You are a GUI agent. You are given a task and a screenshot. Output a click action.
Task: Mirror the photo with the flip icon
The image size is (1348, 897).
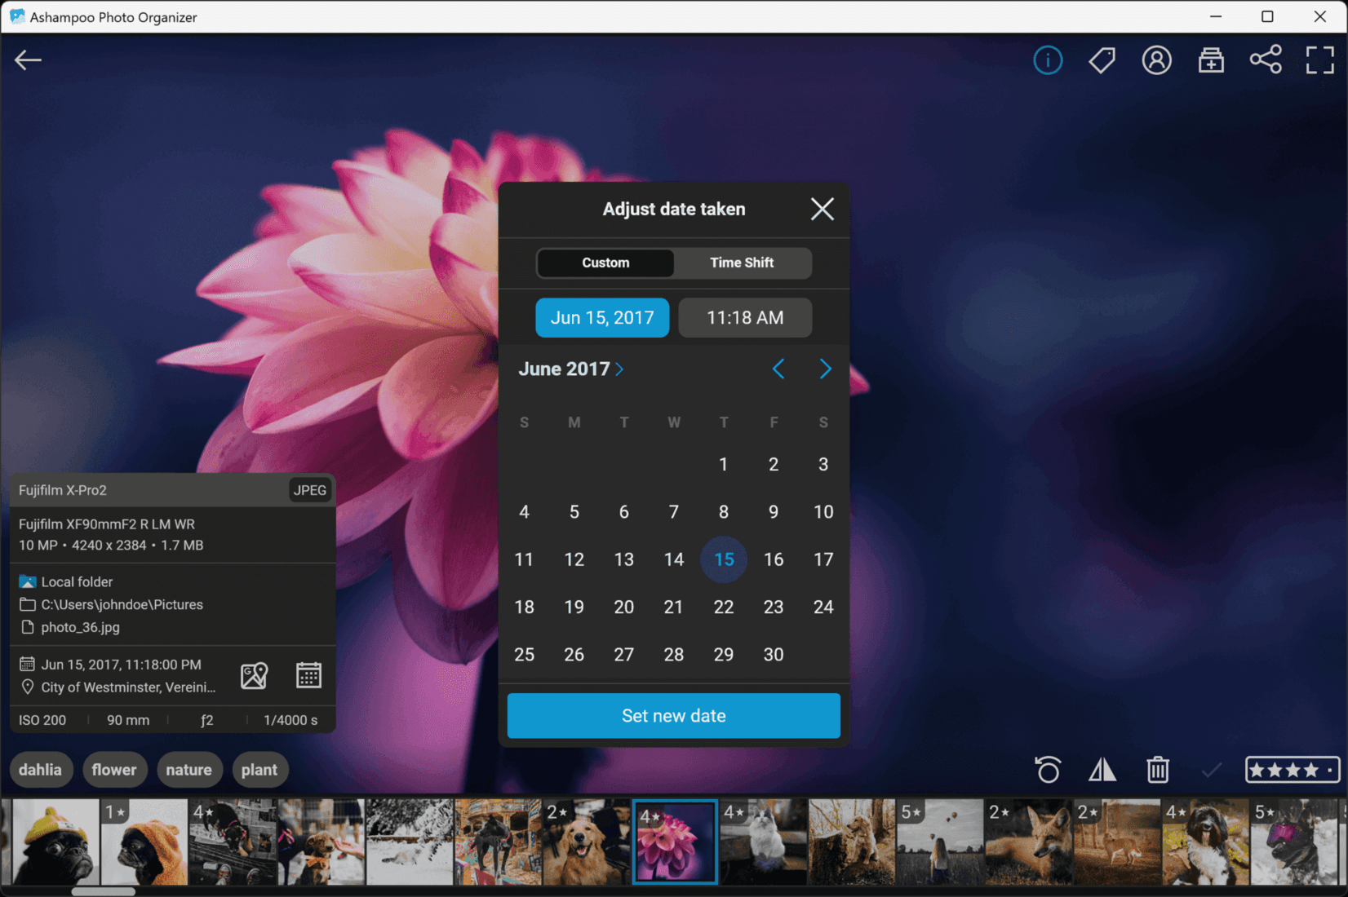pos(1102,769)
